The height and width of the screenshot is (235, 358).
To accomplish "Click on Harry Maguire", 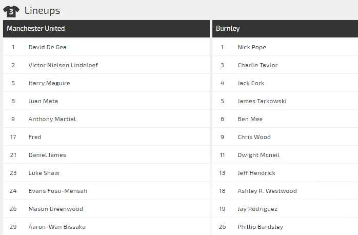I will click(x=49, y=83).
